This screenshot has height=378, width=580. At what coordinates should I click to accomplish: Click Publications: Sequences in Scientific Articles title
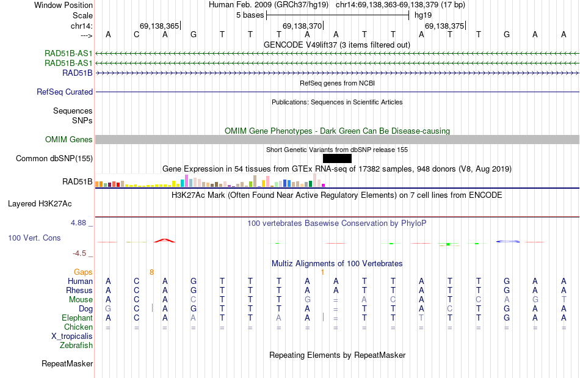pos(337,102)
